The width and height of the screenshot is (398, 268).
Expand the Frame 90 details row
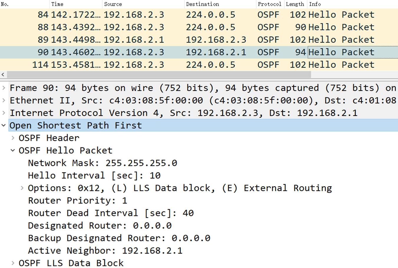4,88
